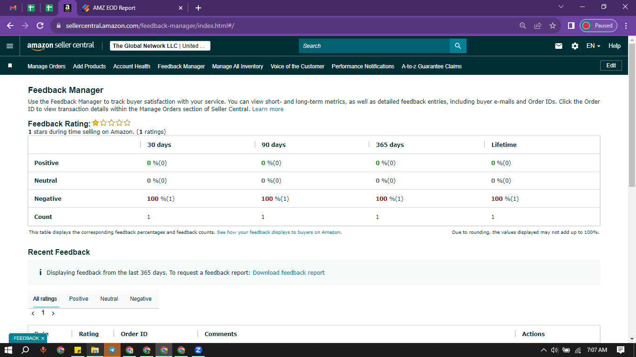Click the Order ID column header
Screen dimensions: 636x357
tap(134, 334)
